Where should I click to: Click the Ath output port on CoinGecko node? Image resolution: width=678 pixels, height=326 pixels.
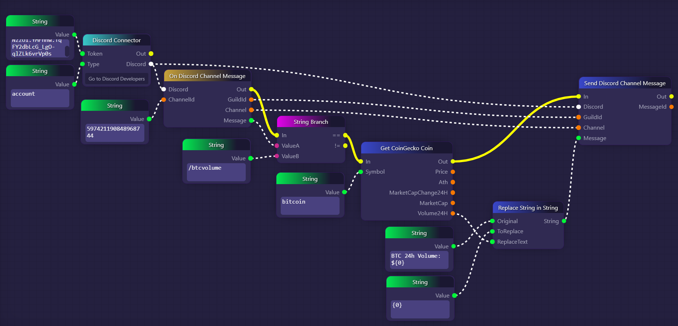[453, 182]
